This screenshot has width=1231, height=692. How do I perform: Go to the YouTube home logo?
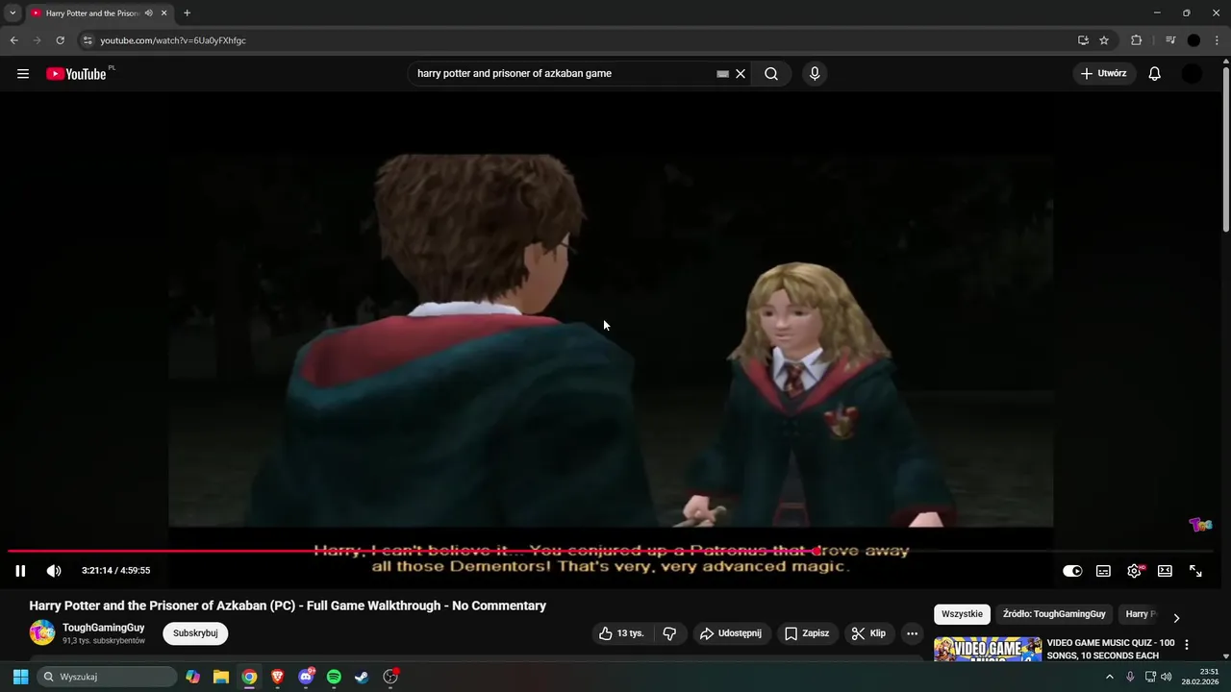76,74
